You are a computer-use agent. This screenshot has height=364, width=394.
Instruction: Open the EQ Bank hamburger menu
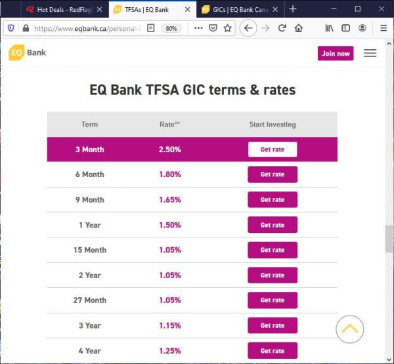(x=370, y=53)
